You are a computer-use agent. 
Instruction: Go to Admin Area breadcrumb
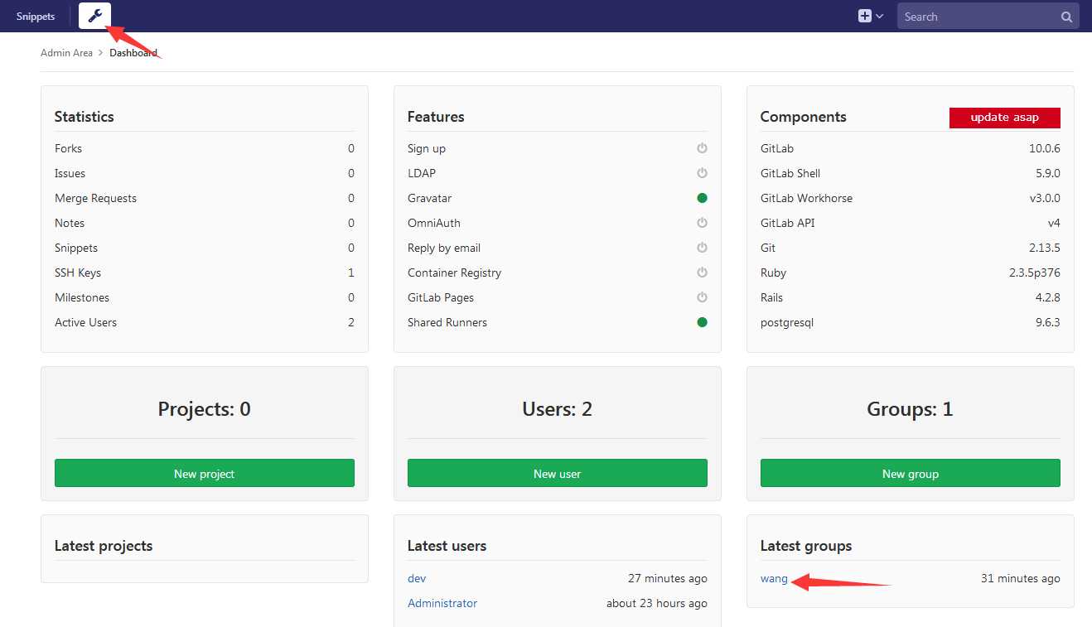tap(66, 53)
